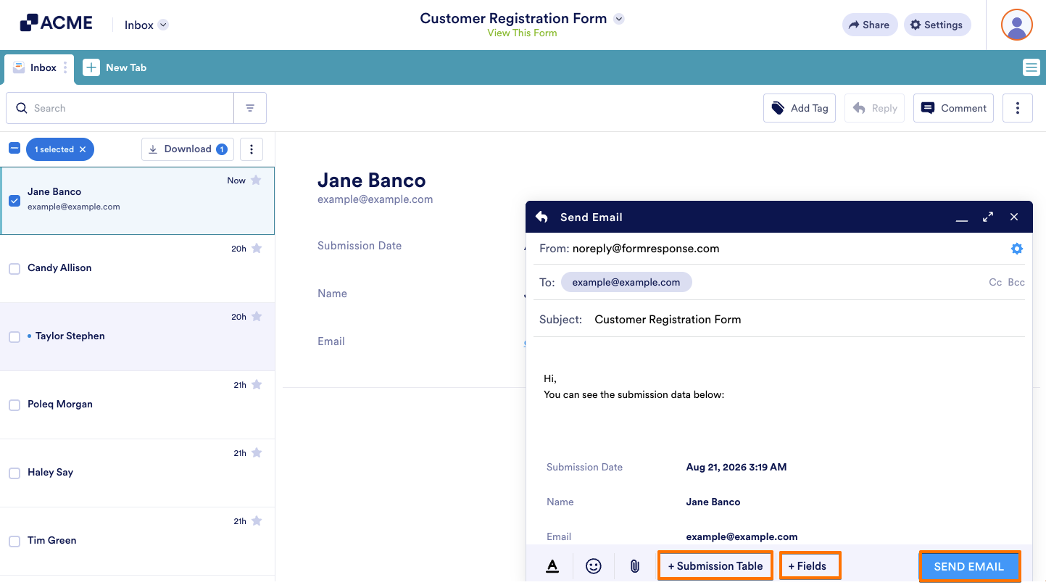Download the selected submission

[x=188, y=149]
